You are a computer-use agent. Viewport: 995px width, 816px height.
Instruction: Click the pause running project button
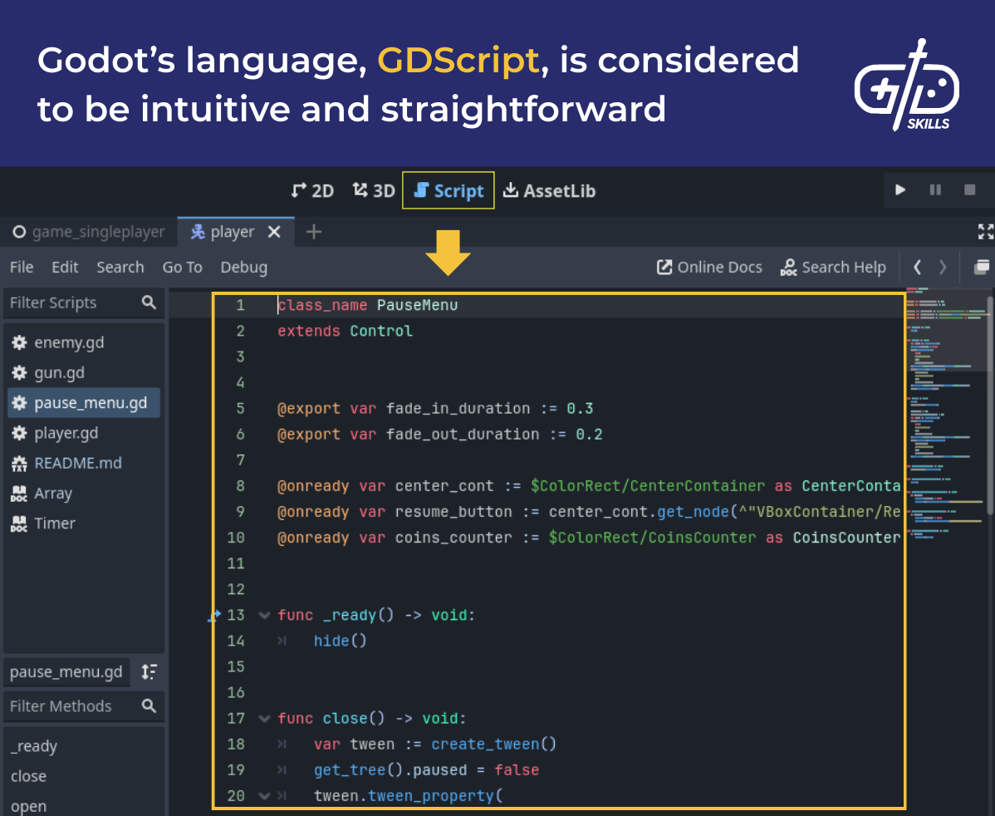tap(935, 190)
